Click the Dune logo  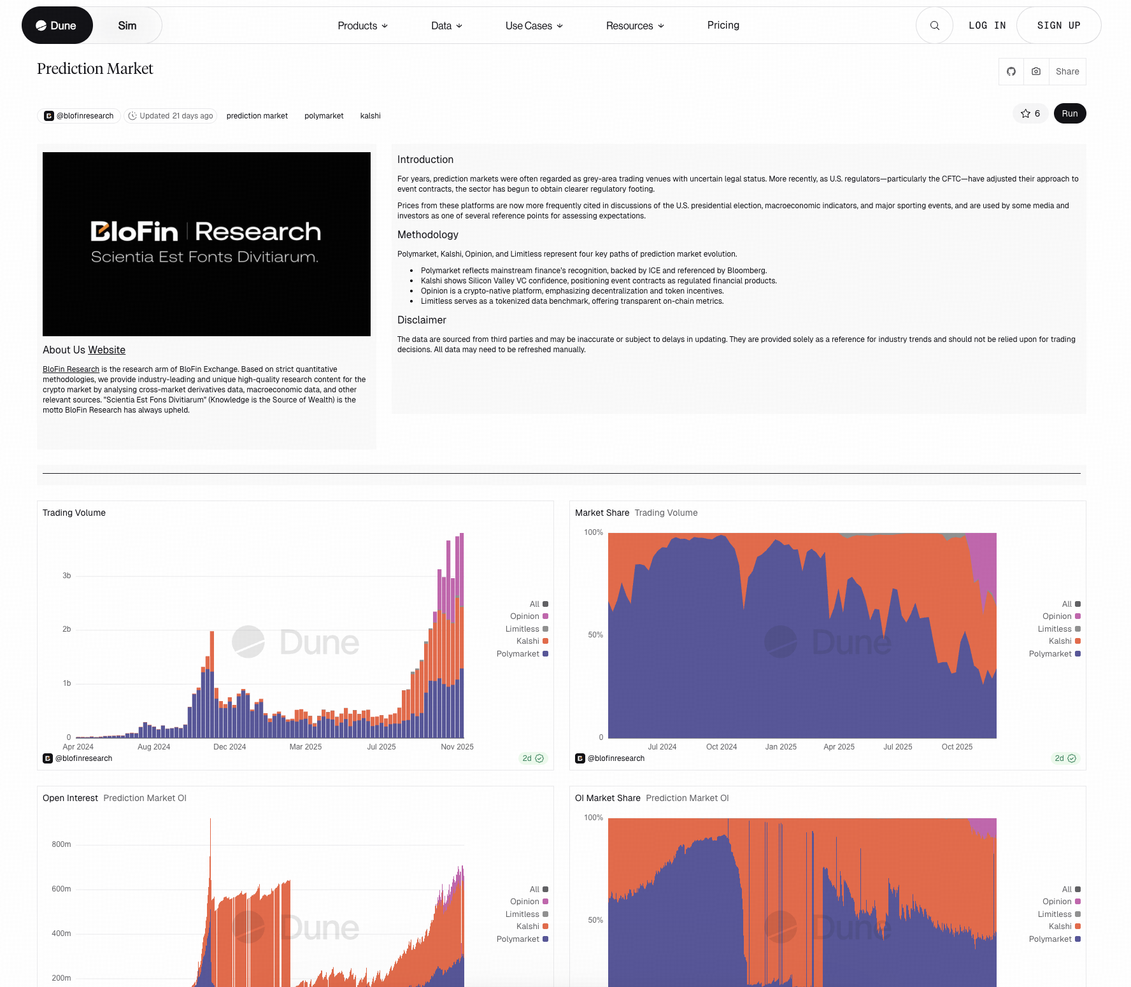pyautogui.click(x=57, y=25)
